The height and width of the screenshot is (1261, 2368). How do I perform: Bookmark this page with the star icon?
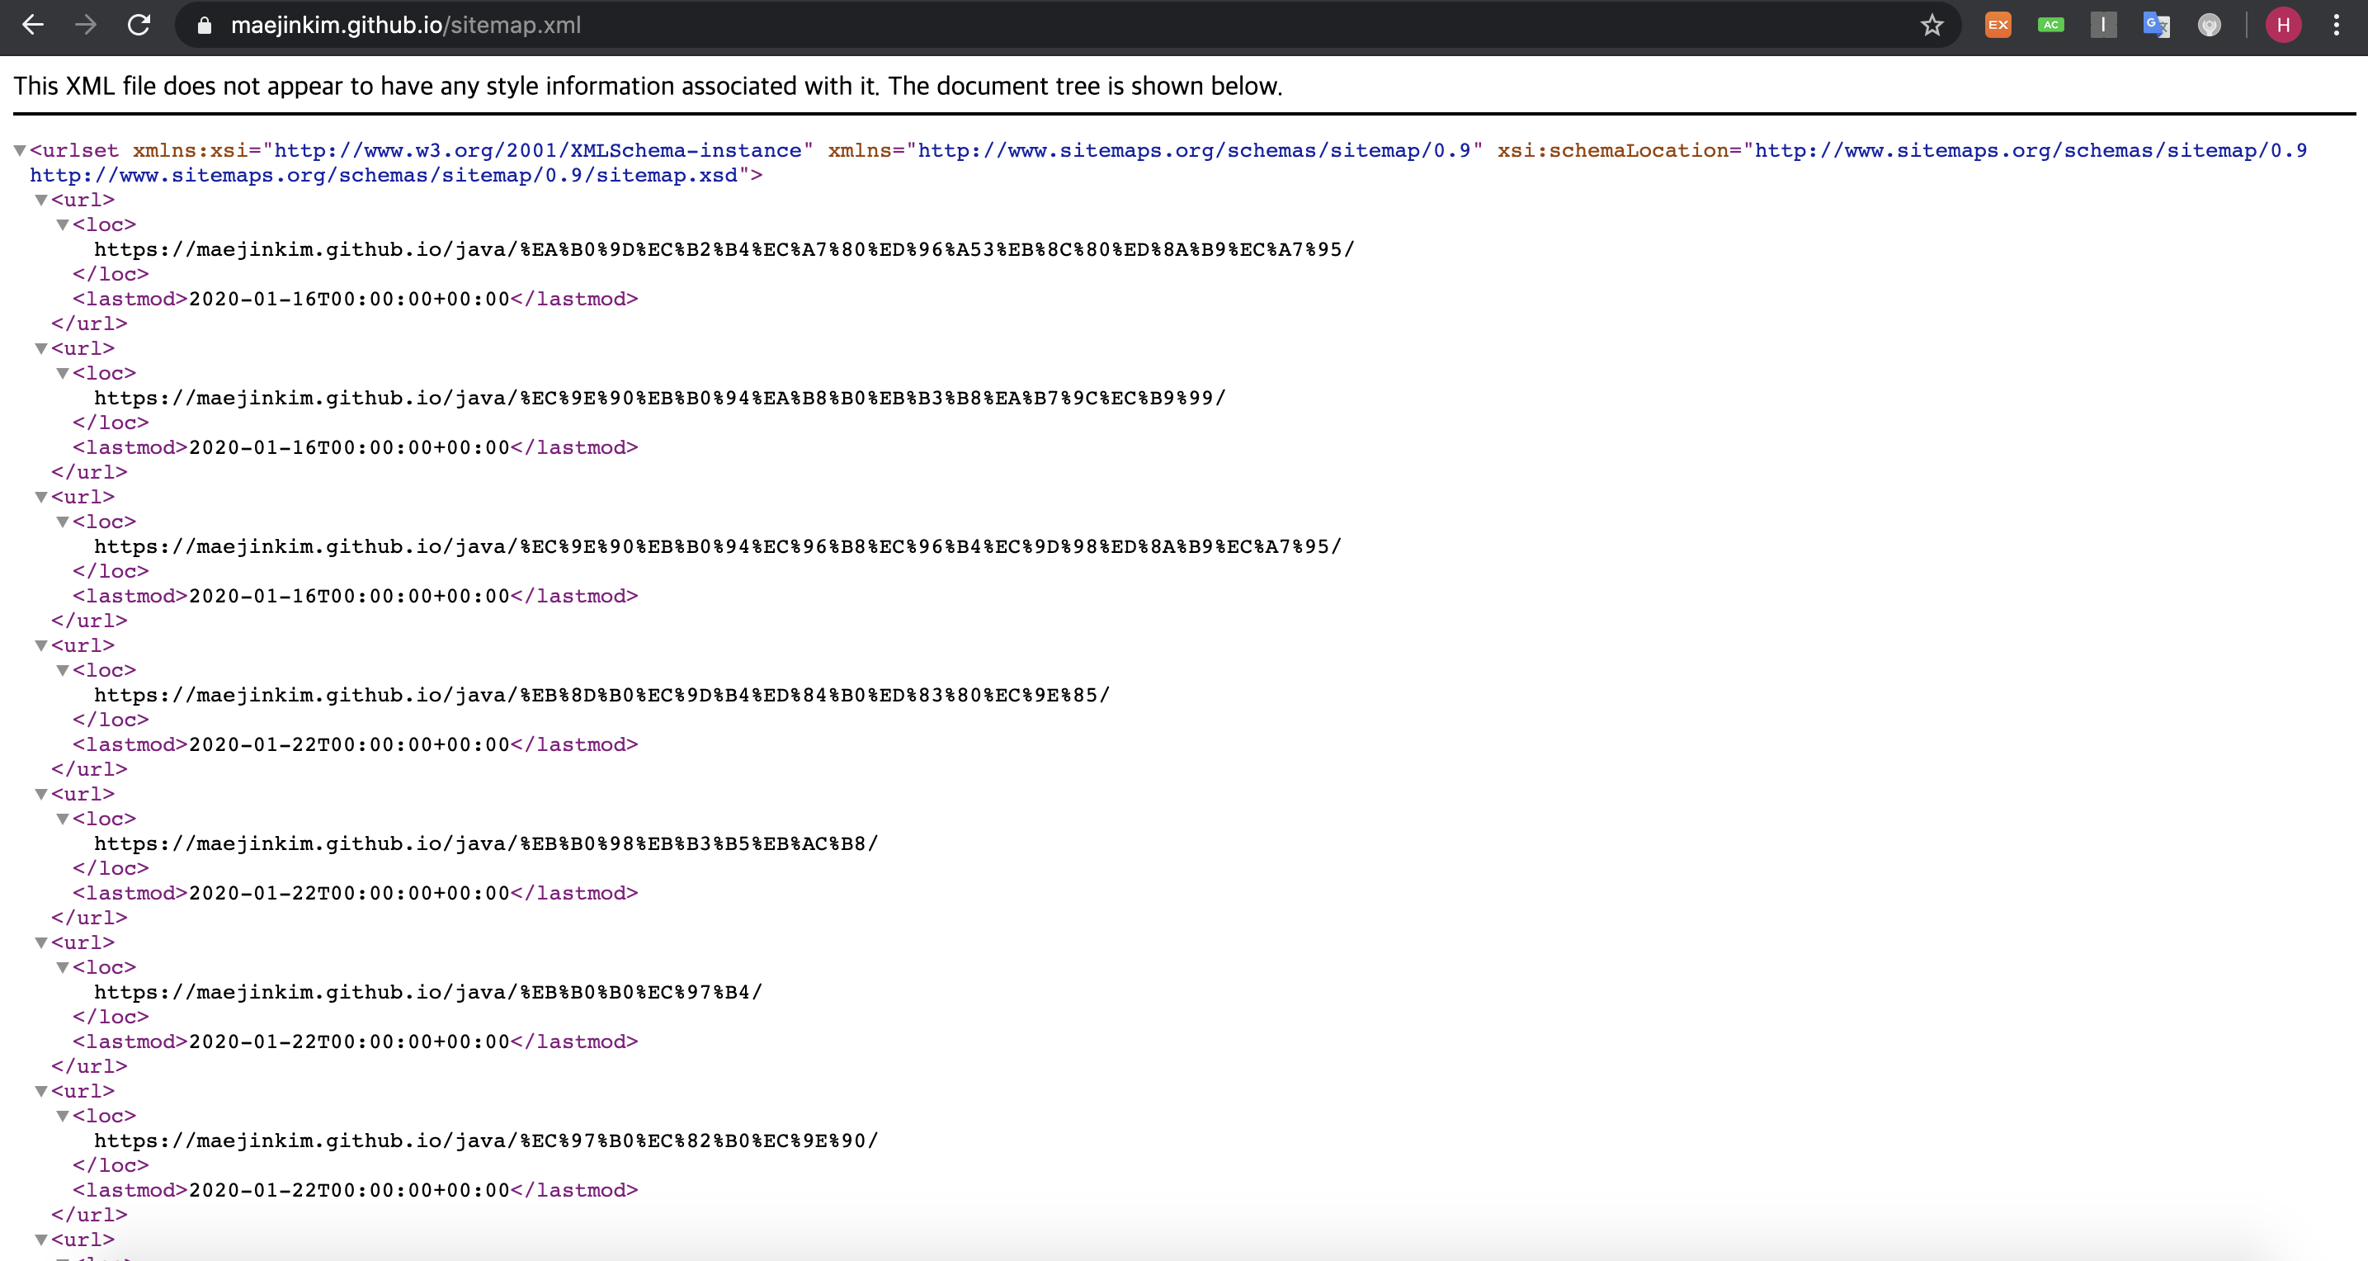tap(1932, 25)
